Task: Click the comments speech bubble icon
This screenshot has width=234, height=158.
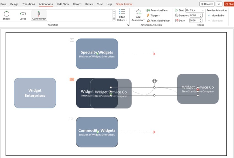Action: (219, 4)
